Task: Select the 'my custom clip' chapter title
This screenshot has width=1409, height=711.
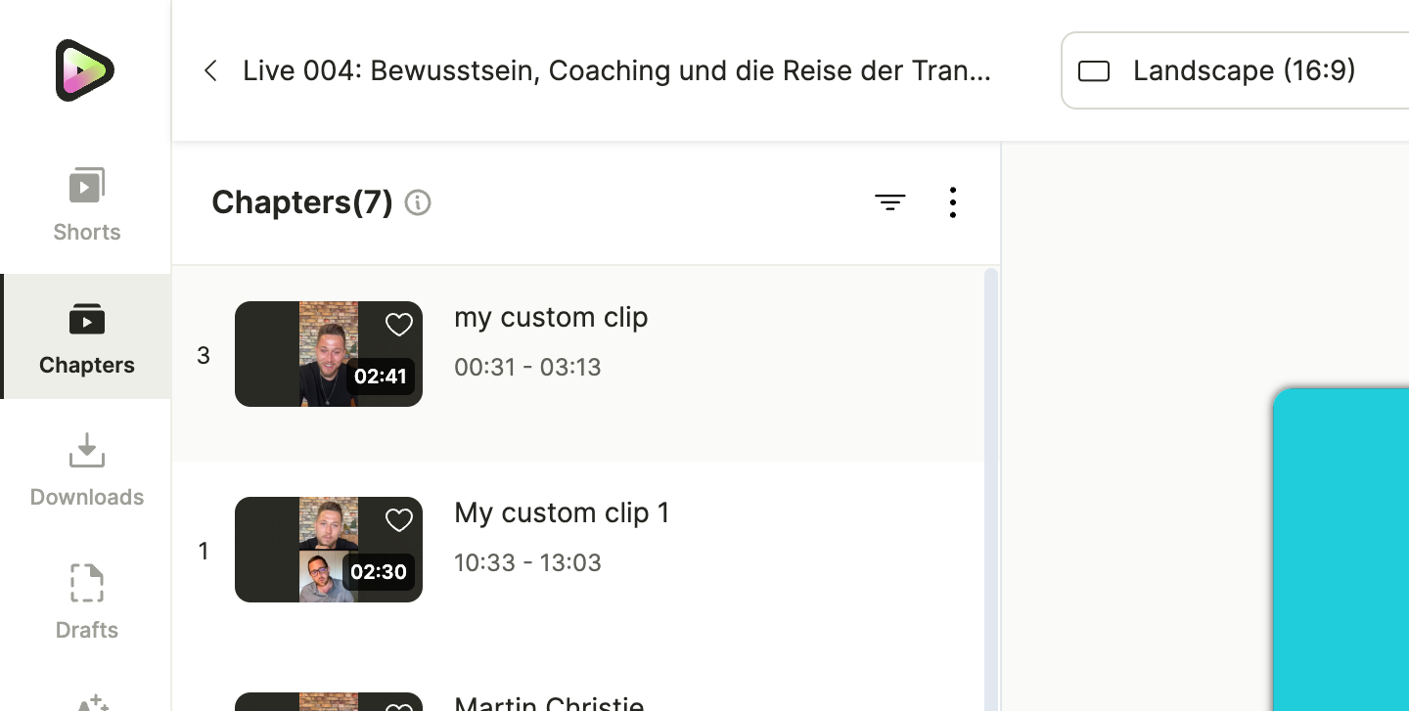Action: (551, 317)
